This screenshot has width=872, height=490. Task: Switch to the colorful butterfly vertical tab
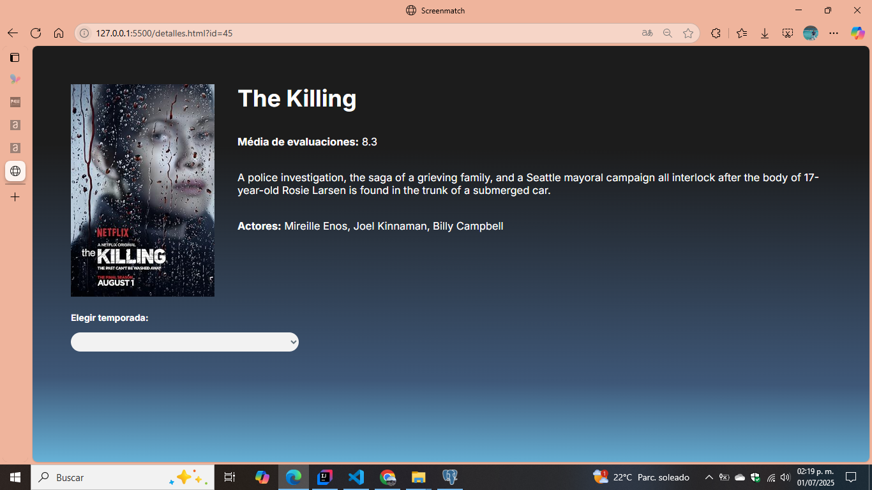15,79
